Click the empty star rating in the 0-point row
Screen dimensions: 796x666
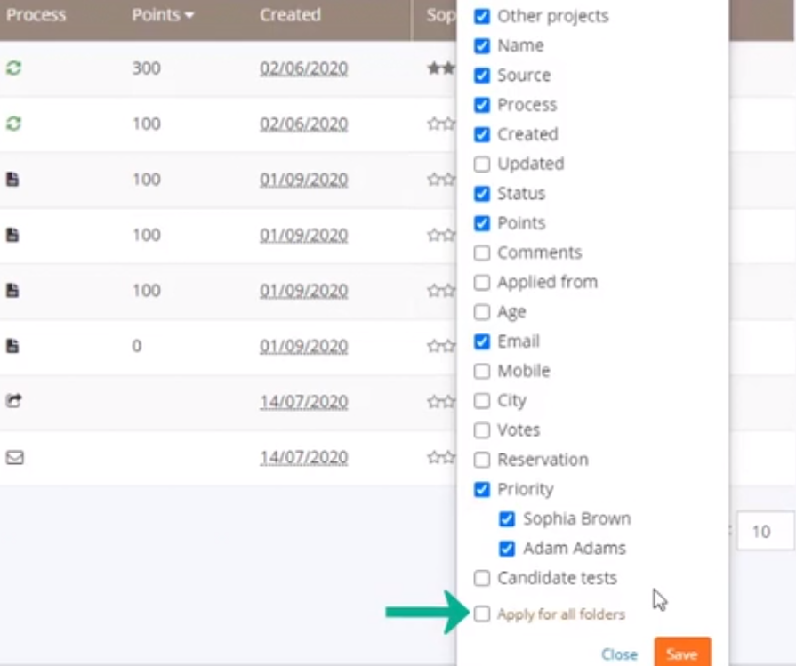[441, 346]
